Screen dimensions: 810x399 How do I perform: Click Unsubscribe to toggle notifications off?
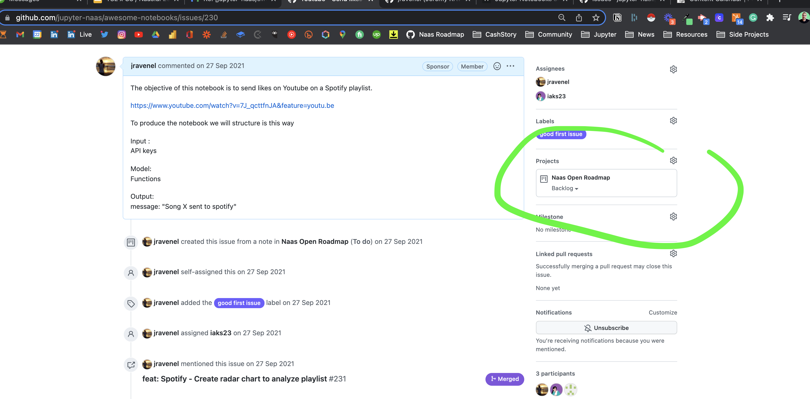coord(606,328)
